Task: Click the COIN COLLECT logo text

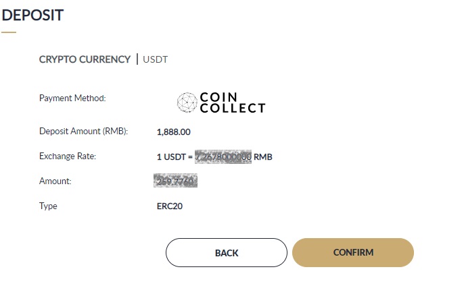Action: click(x=233, y=103)
